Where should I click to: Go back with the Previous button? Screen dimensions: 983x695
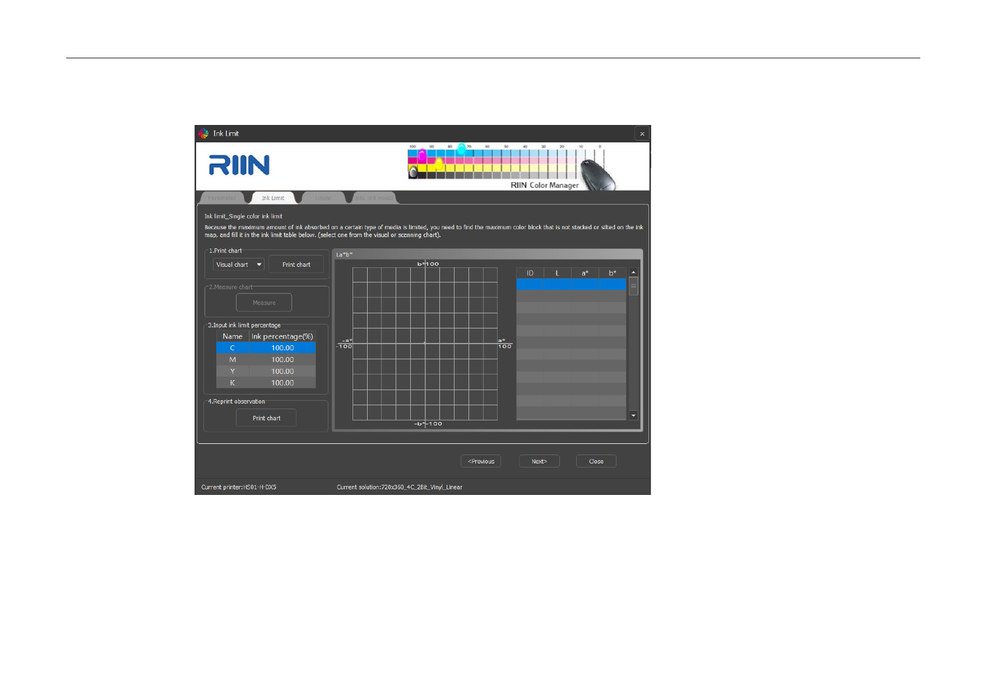click(x=481, y=461)
